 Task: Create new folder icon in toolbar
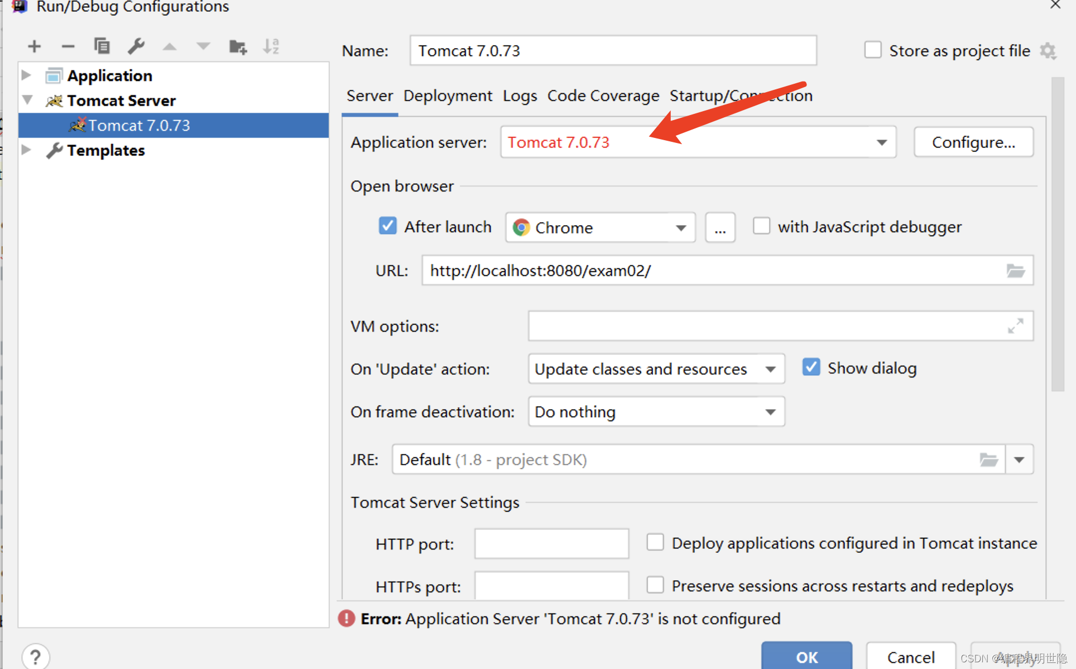coord(238,46)
